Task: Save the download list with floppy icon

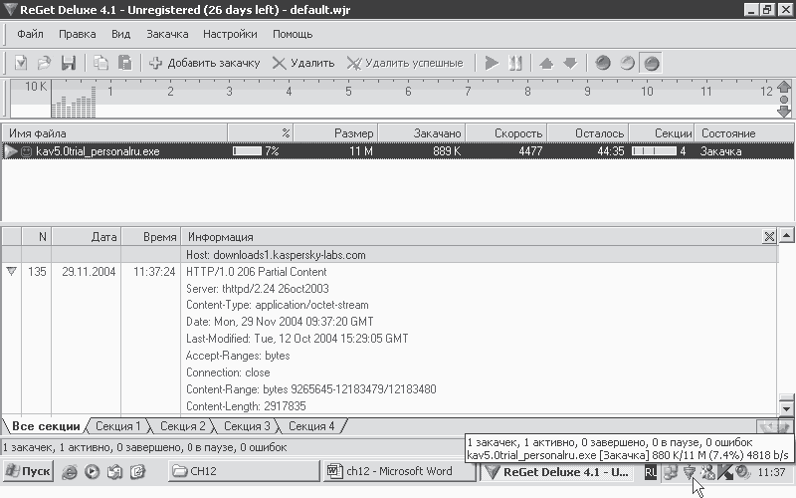Action: point(69,63)
